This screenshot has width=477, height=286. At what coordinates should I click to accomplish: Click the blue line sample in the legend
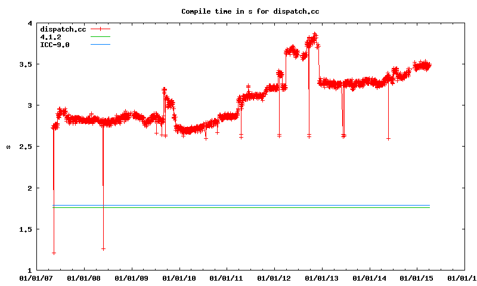(x=101, y=45)
